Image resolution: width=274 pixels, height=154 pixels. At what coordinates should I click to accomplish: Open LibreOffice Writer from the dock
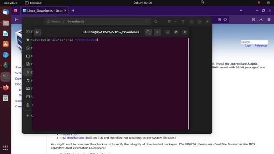click(x=6, y=33)
